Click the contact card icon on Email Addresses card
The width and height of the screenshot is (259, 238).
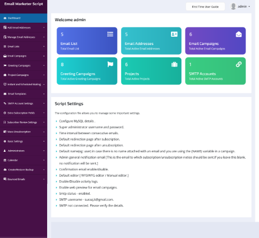point(174,34)
